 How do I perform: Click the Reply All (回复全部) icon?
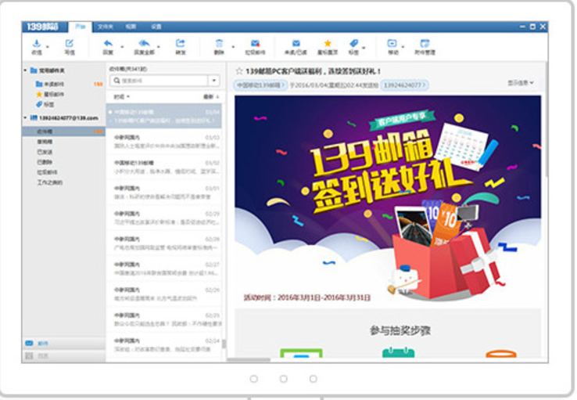144,44
